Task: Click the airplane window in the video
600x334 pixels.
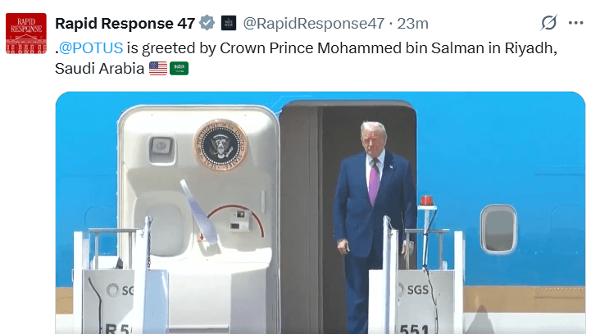Action: [x=498, y=229]
